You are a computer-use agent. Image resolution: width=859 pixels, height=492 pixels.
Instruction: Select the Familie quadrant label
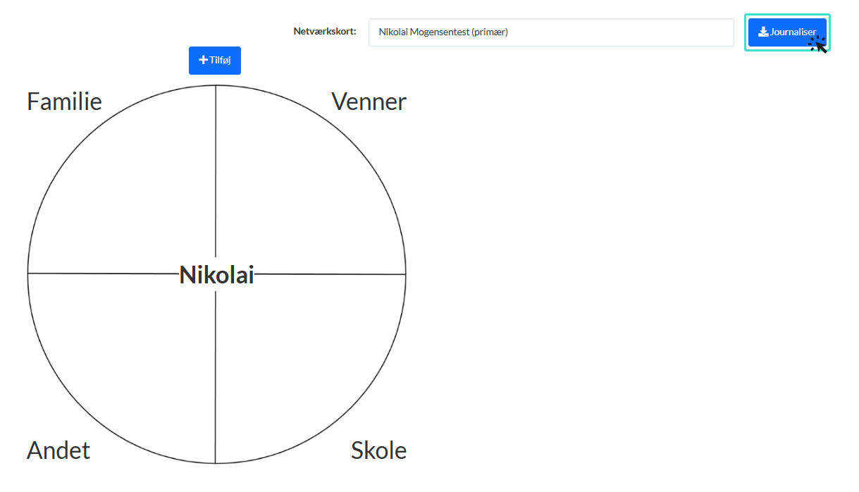(x=64, y=102)
